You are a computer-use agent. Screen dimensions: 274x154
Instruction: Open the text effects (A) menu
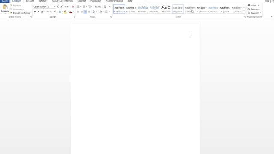coord(60,12)
